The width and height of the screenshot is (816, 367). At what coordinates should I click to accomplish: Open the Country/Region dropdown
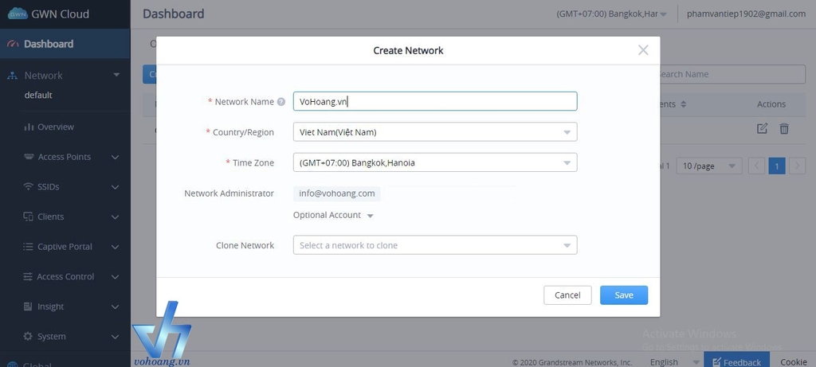[x=434, y=132]
